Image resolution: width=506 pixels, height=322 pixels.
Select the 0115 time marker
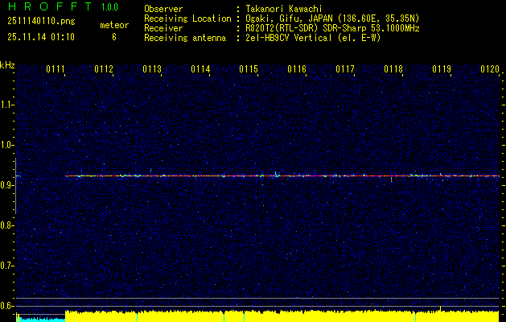point(249,70)
